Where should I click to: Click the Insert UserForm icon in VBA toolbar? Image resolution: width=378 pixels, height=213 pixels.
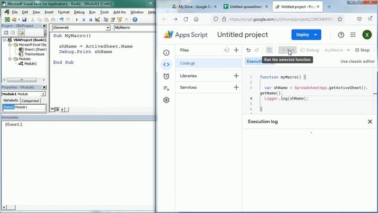[14, 20]
